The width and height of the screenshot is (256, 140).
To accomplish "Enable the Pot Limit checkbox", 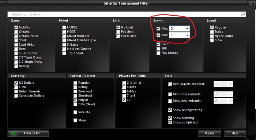I will [118, 32].
